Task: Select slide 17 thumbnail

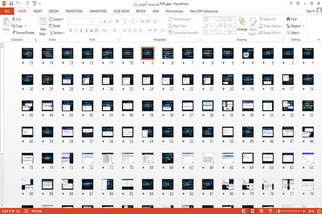Action: tap(288, 79)
